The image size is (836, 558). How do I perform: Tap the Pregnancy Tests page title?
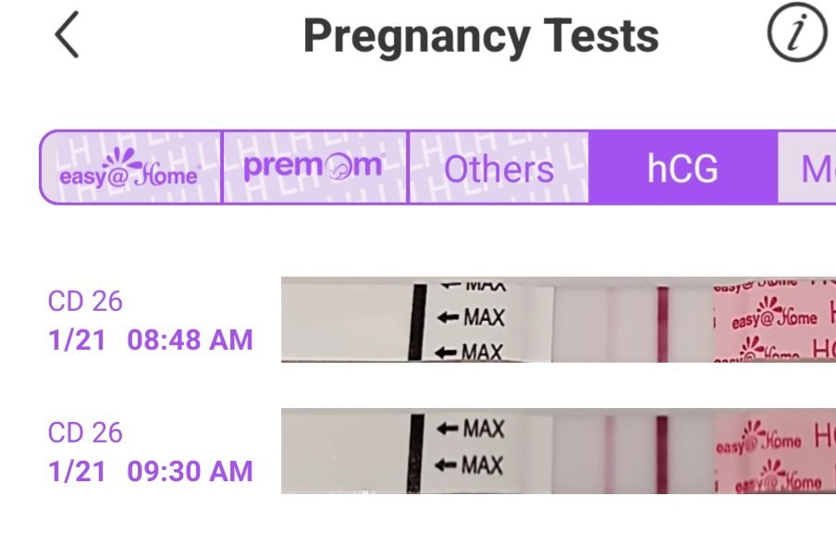[481, 37]
